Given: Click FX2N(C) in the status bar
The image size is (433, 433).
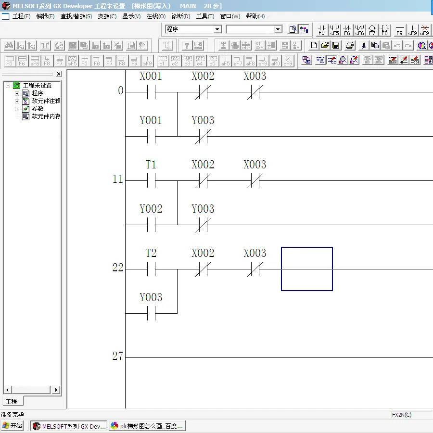Looking at the screenshot, I should (402, 415).
